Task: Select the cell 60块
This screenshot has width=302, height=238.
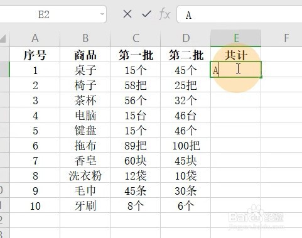Action: 136,160
